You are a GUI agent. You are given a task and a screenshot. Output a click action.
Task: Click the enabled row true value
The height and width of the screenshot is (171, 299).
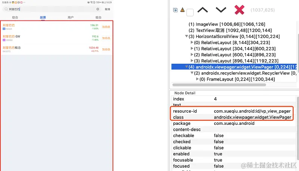[218, 154]
